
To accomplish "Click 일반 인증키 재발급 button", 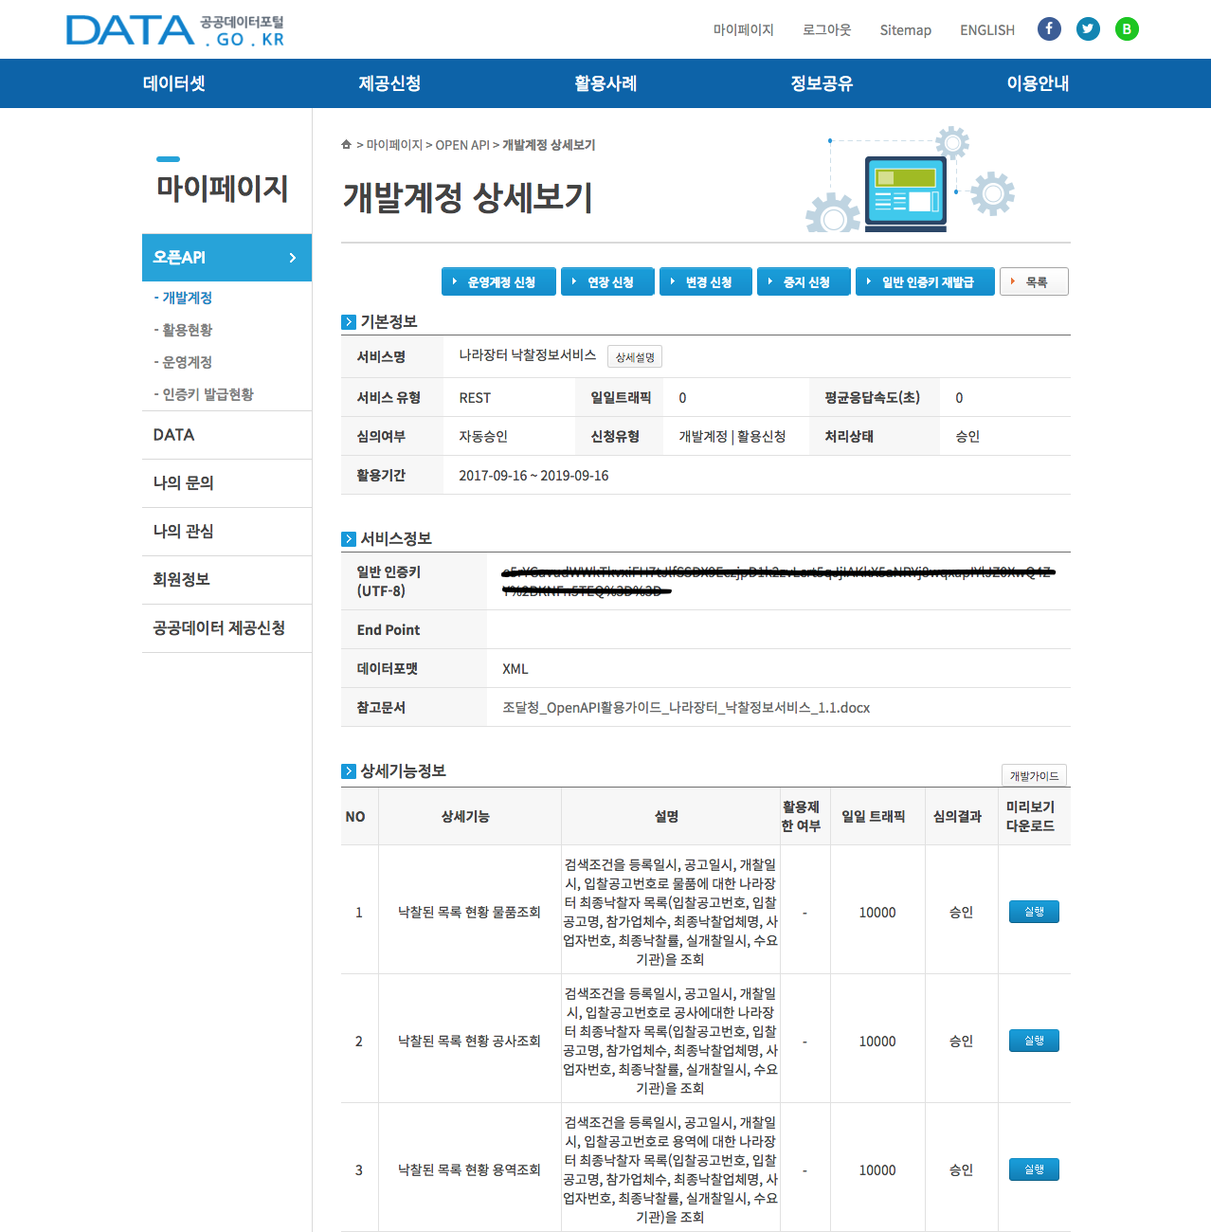I will (x=926, y=281).
